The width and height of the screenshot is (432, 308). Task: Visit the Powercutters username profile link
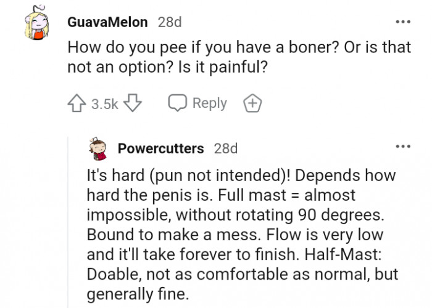(x=160, y=148)
